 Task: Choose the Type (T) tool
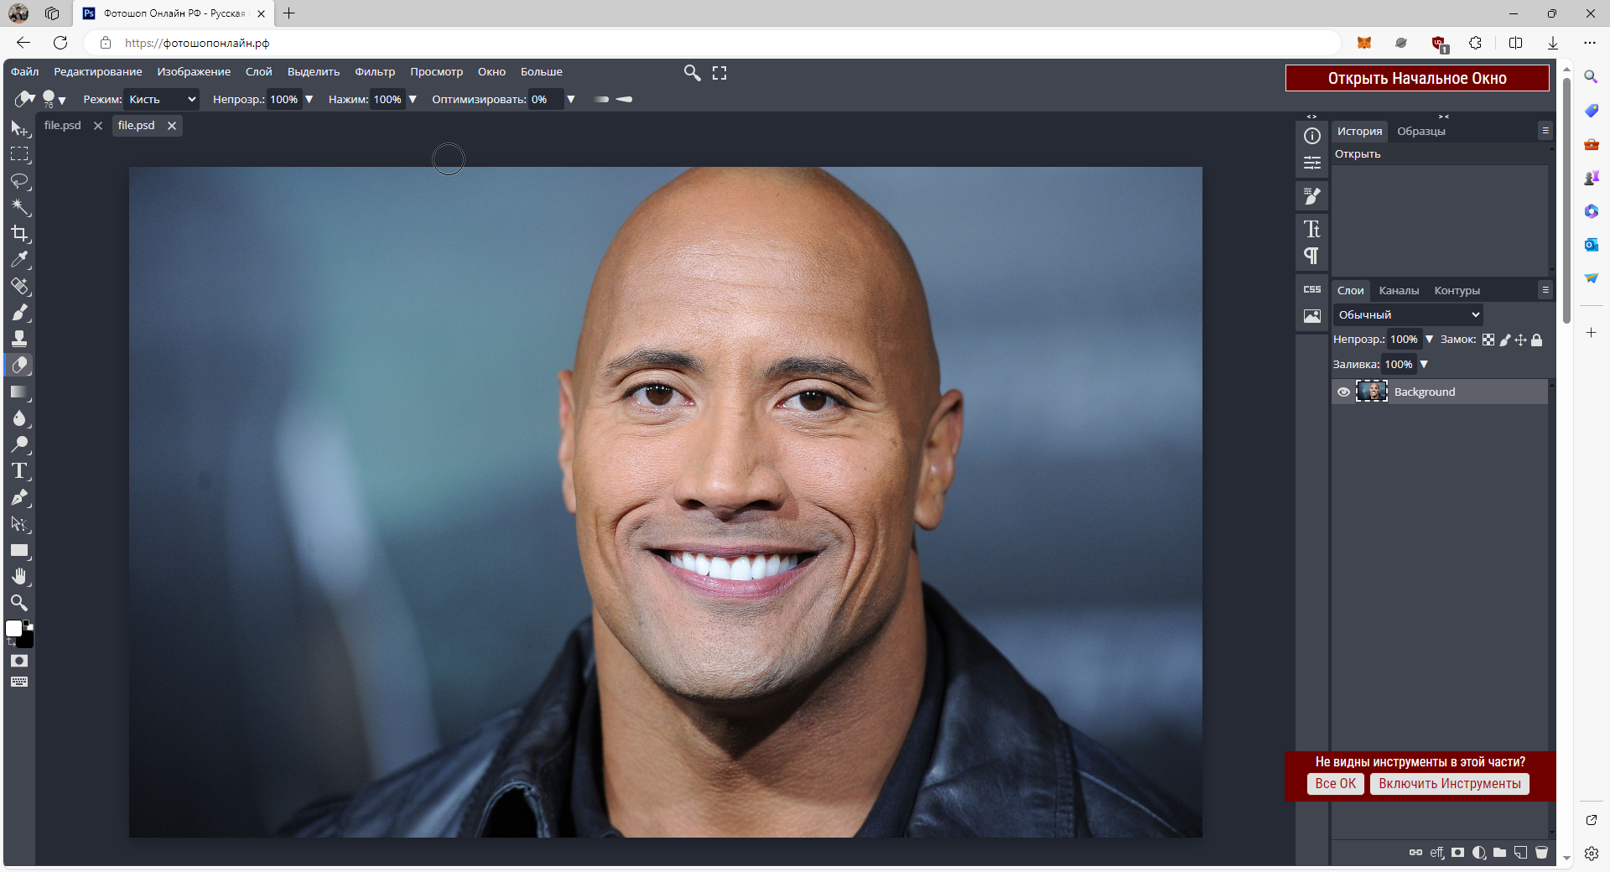pyautogui.click(x=20, y=471)
